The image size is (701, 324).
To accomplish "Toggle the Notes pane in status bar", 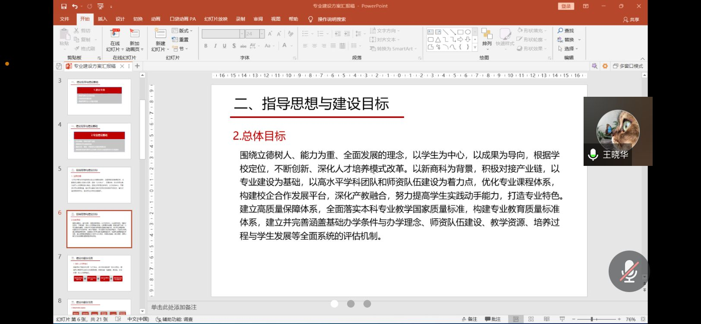I will [x=469, y=319].
